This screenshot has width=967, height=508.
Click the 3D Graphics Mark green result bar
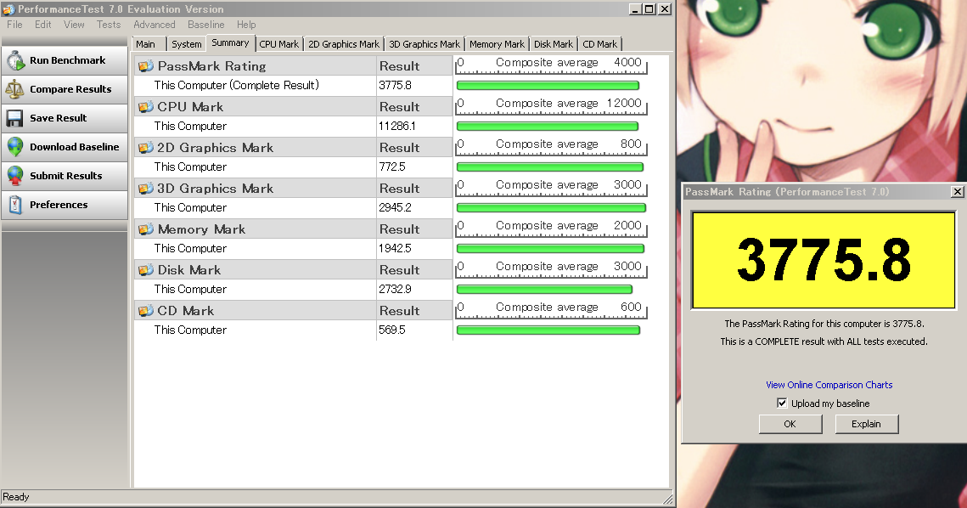coord(551,208)
